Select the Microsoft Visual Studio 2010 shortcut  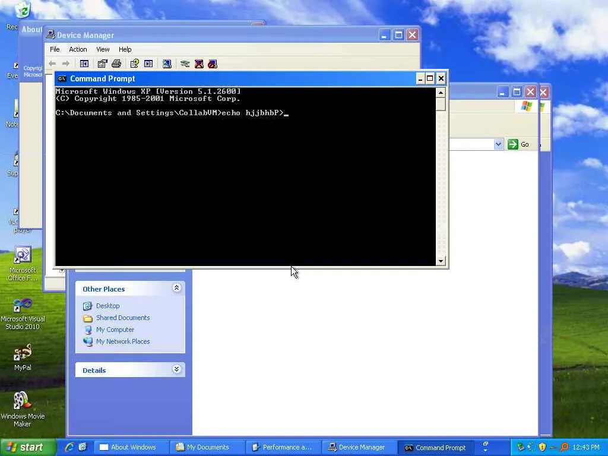(x=23, y=314)
